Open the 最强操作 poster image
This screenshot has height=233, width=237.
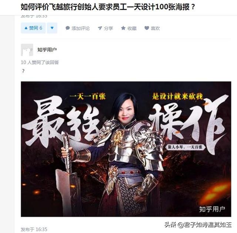click(x=126, y=149)
